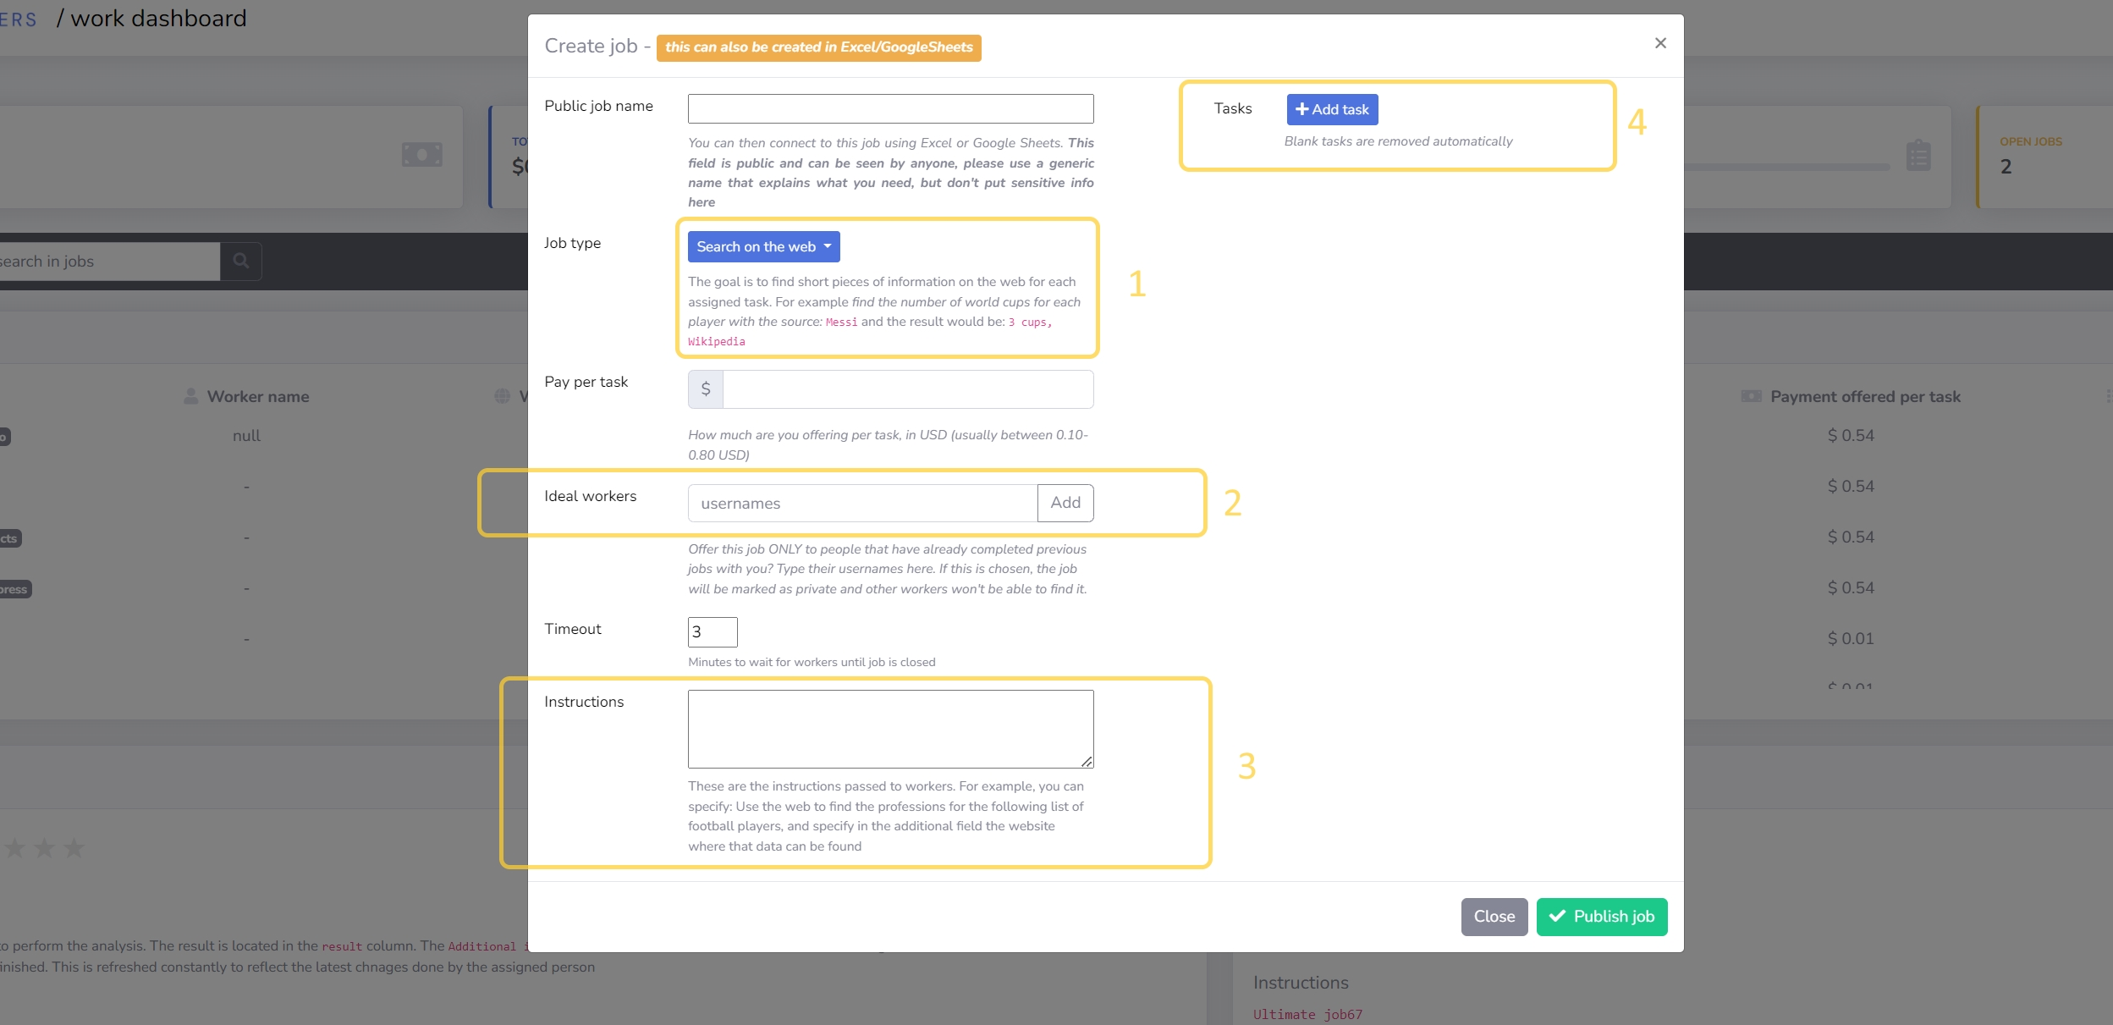The width and height of the screenshot is (2113, 1025).
Task: Click the Timeout minutes field
Action: [712, 631]
